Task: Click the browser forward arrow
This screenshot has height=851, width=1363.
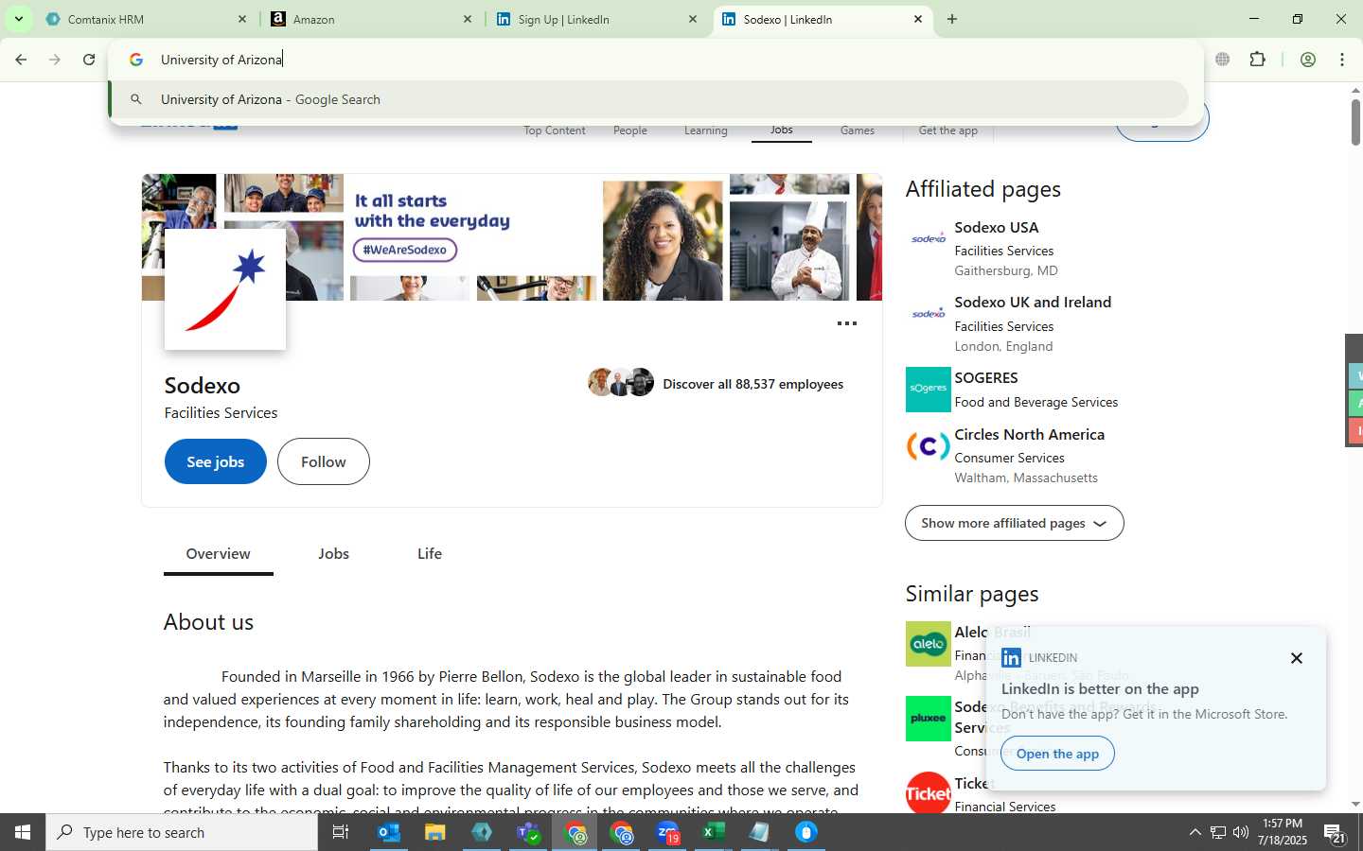Action: (55, 60)
